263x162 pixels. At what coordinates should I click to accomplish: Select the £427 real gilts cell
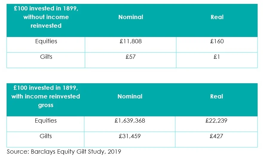(216, 136)
